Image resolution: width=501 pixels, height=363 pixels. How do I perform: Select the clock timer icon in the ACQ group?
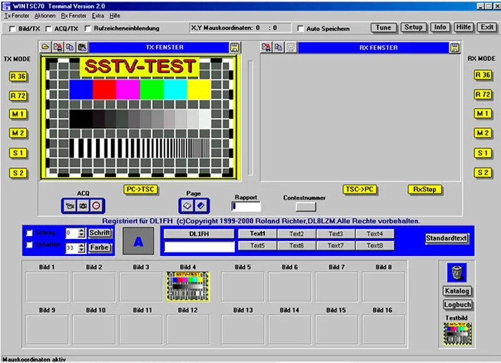[96, 205]
